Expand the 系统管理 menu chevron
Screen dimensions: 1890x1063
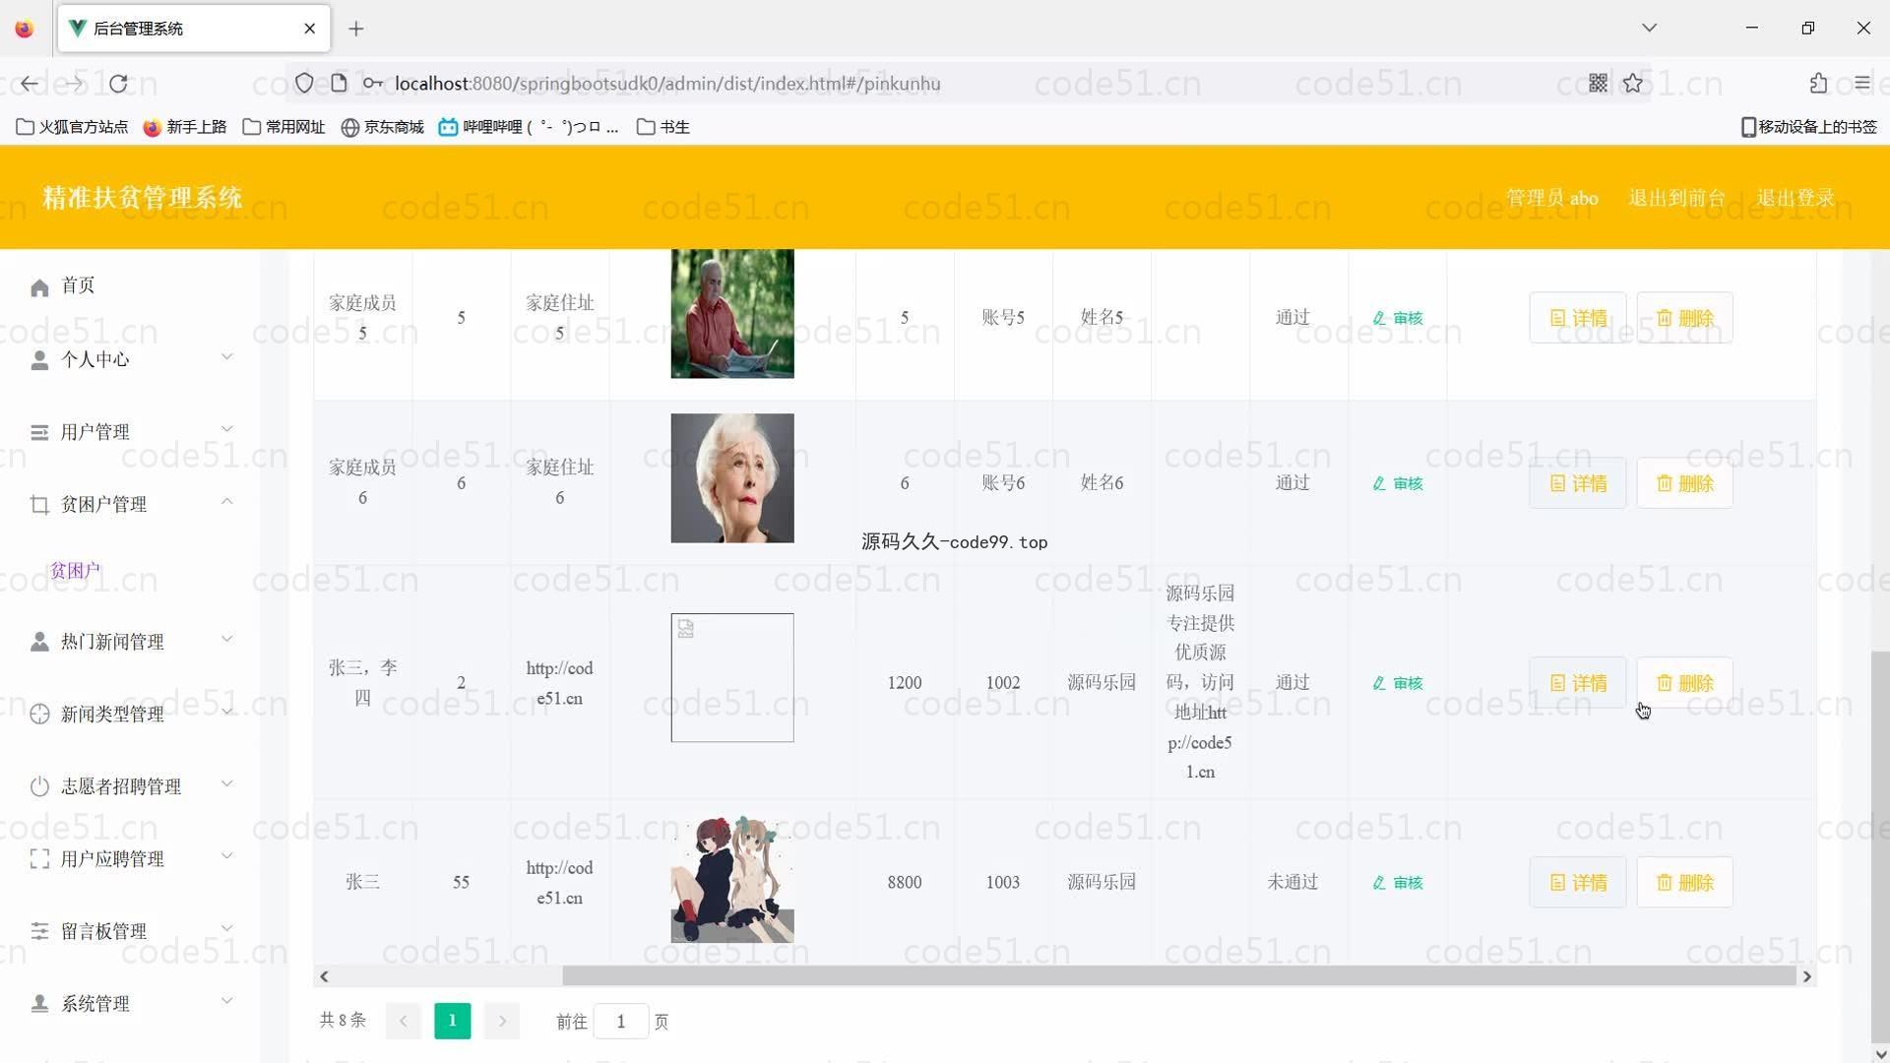pyautogui.click(x=226, y=1001)
